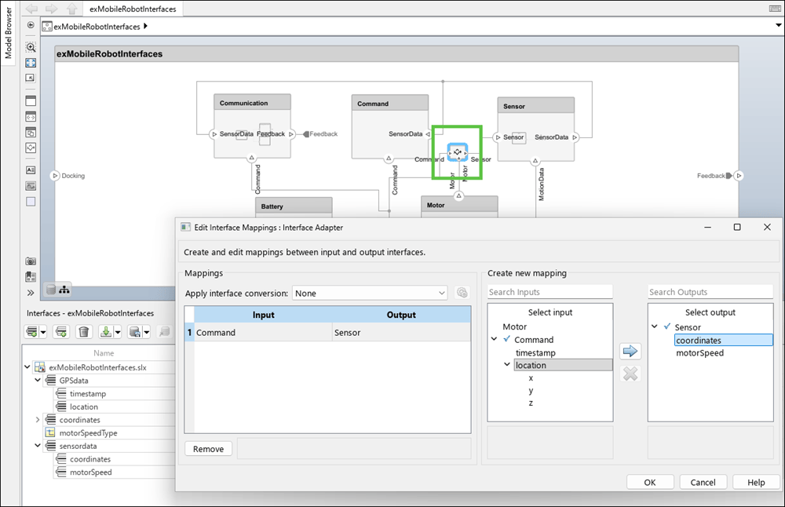The width and height of the screenshot is (785, 507).
Task: Click the Interface Adapter block on the canvas
Action: point(457,152)
